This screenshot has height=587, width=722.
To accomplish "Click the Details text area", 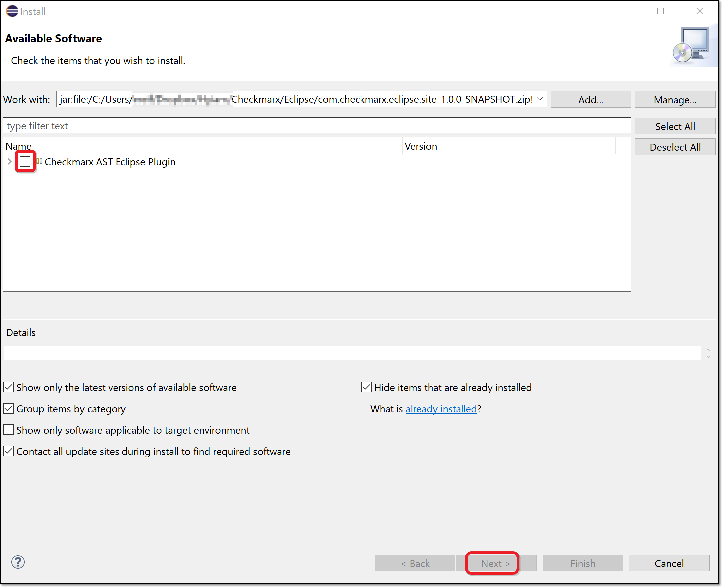I will pyautogui.click(x=353, y=353).
